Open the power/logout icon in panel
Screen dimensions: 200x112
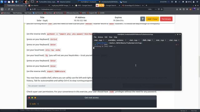click(x=197, y=2)
